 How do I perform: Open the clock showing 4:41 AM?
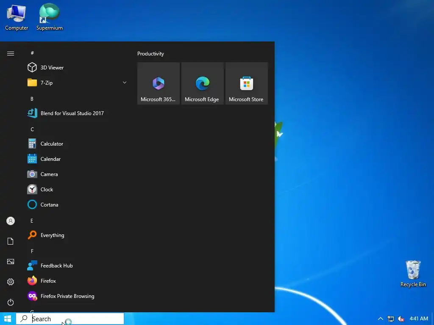point(419,319)
